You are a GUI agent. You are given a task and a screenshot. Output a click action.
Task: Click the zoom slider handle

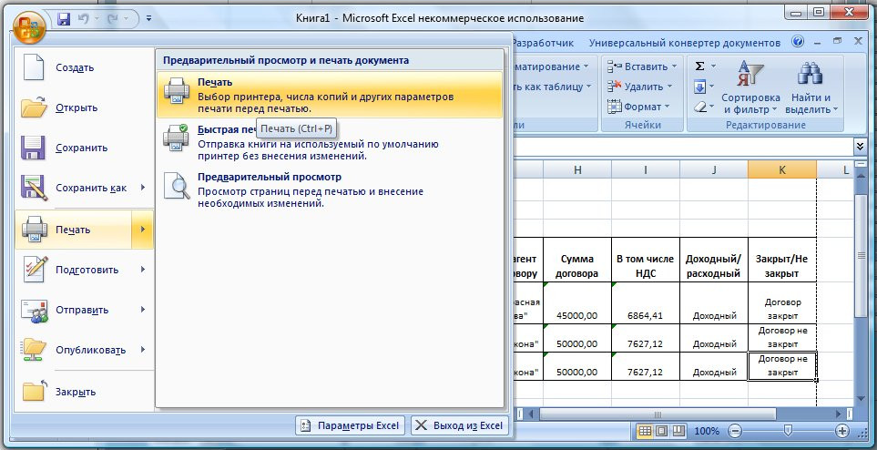788,430
